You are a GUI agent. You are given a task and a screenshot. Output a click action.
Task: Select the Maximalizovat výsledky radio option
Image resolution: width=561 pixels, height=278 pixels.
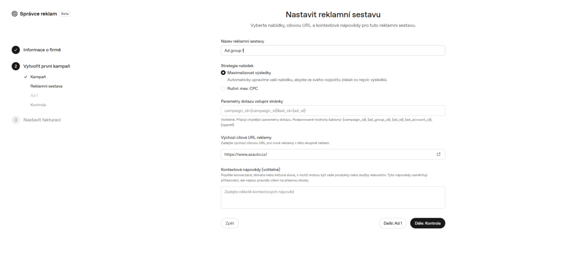click(x=223, y=73)
